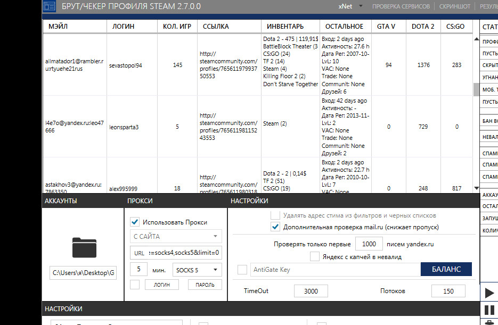Uncheck Дополнительная проверка mail.ru option
The image size is (498, 325).
point(275,227)
